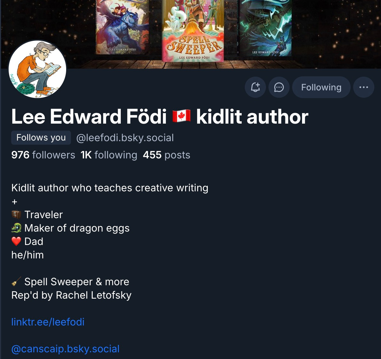Click the Spell Sweeper book cover in banner
Screen dimensions: 381x359
[x=193, y=30]
